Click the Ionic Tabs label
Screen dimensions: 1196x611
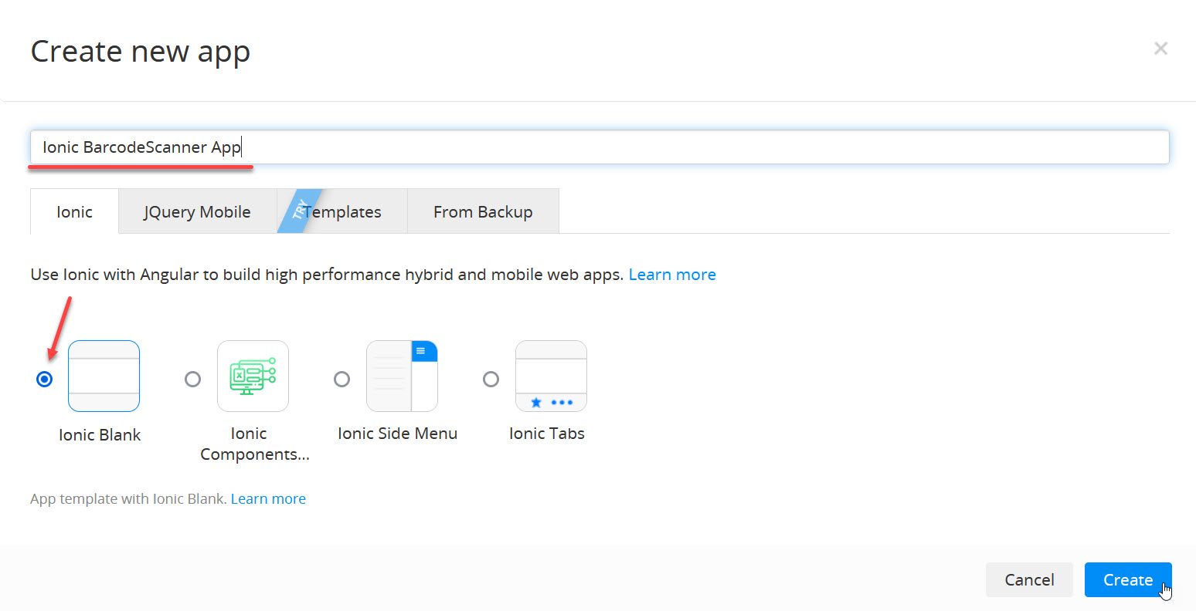click(x=547, y=434)
